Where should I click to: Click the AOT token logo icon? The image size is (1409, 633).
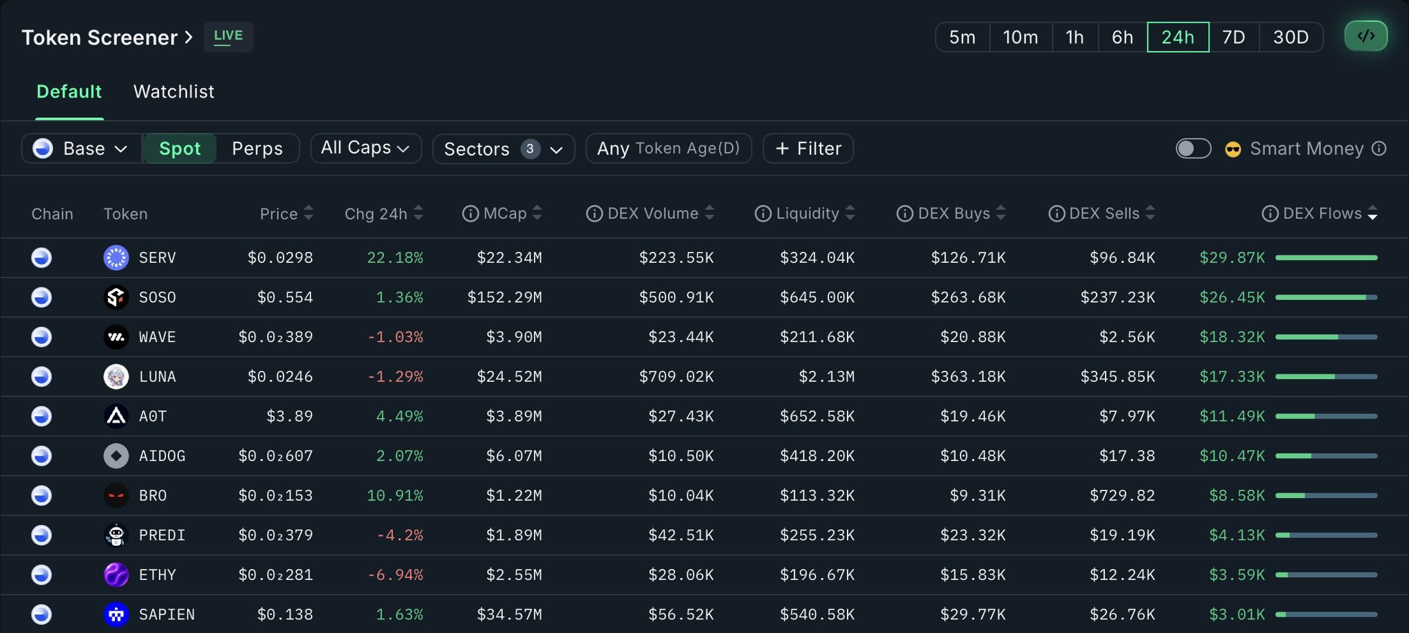click(x=116, y=416)
